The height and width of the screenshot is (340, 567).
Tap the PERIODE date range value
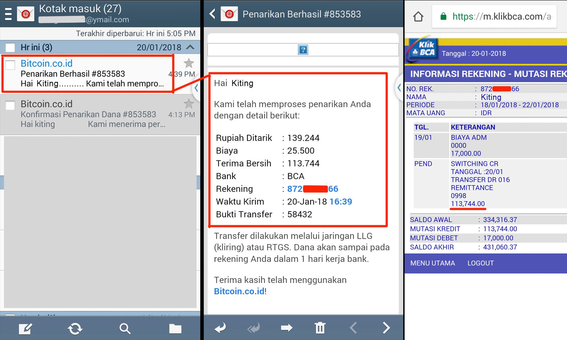pyautogui.click(x=520, y=105)
